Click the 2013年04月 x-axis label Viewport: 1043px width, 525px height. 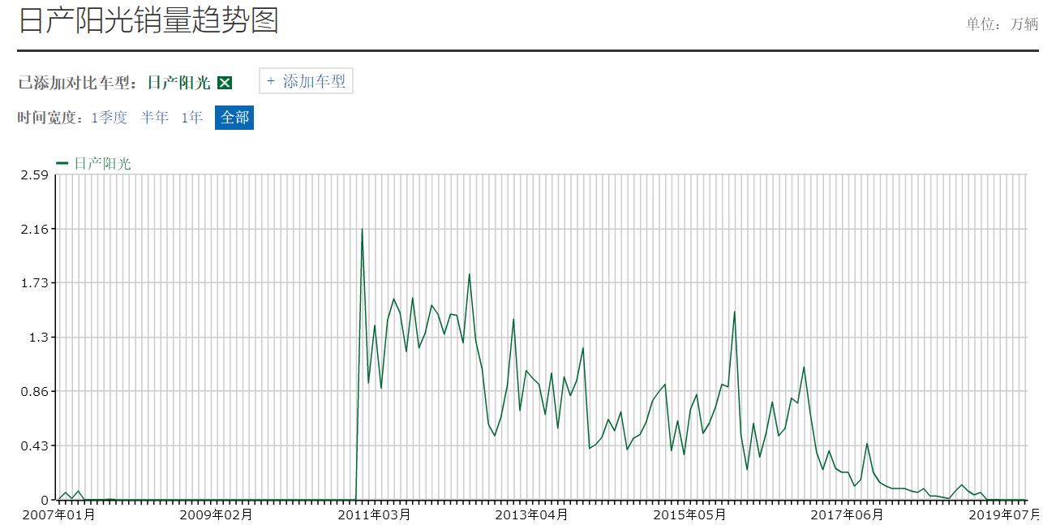click(531, 514)
